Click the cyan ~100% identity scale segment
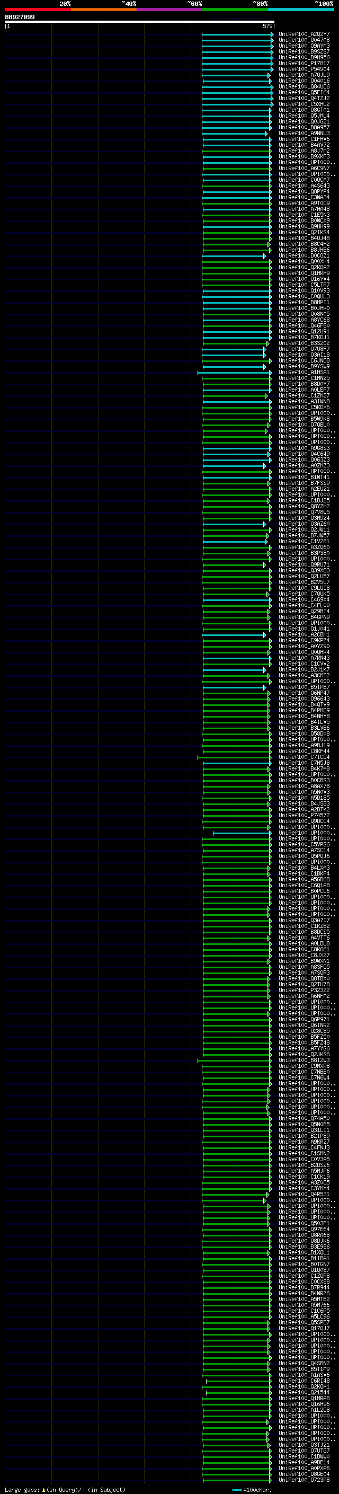The width and height of the screenshot is (339, 1494). (x=301, y=10)
